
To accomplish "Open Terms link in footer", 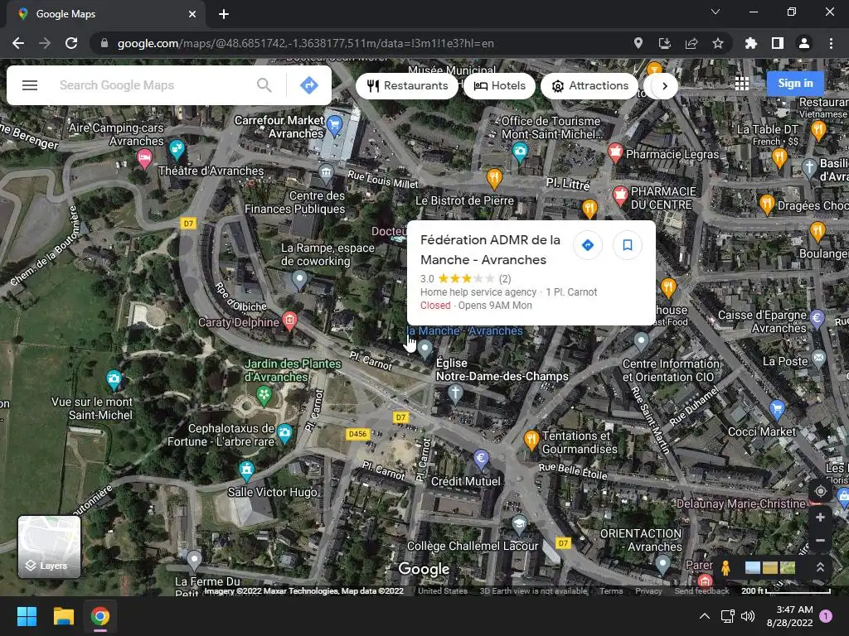I will click(611, 591).
